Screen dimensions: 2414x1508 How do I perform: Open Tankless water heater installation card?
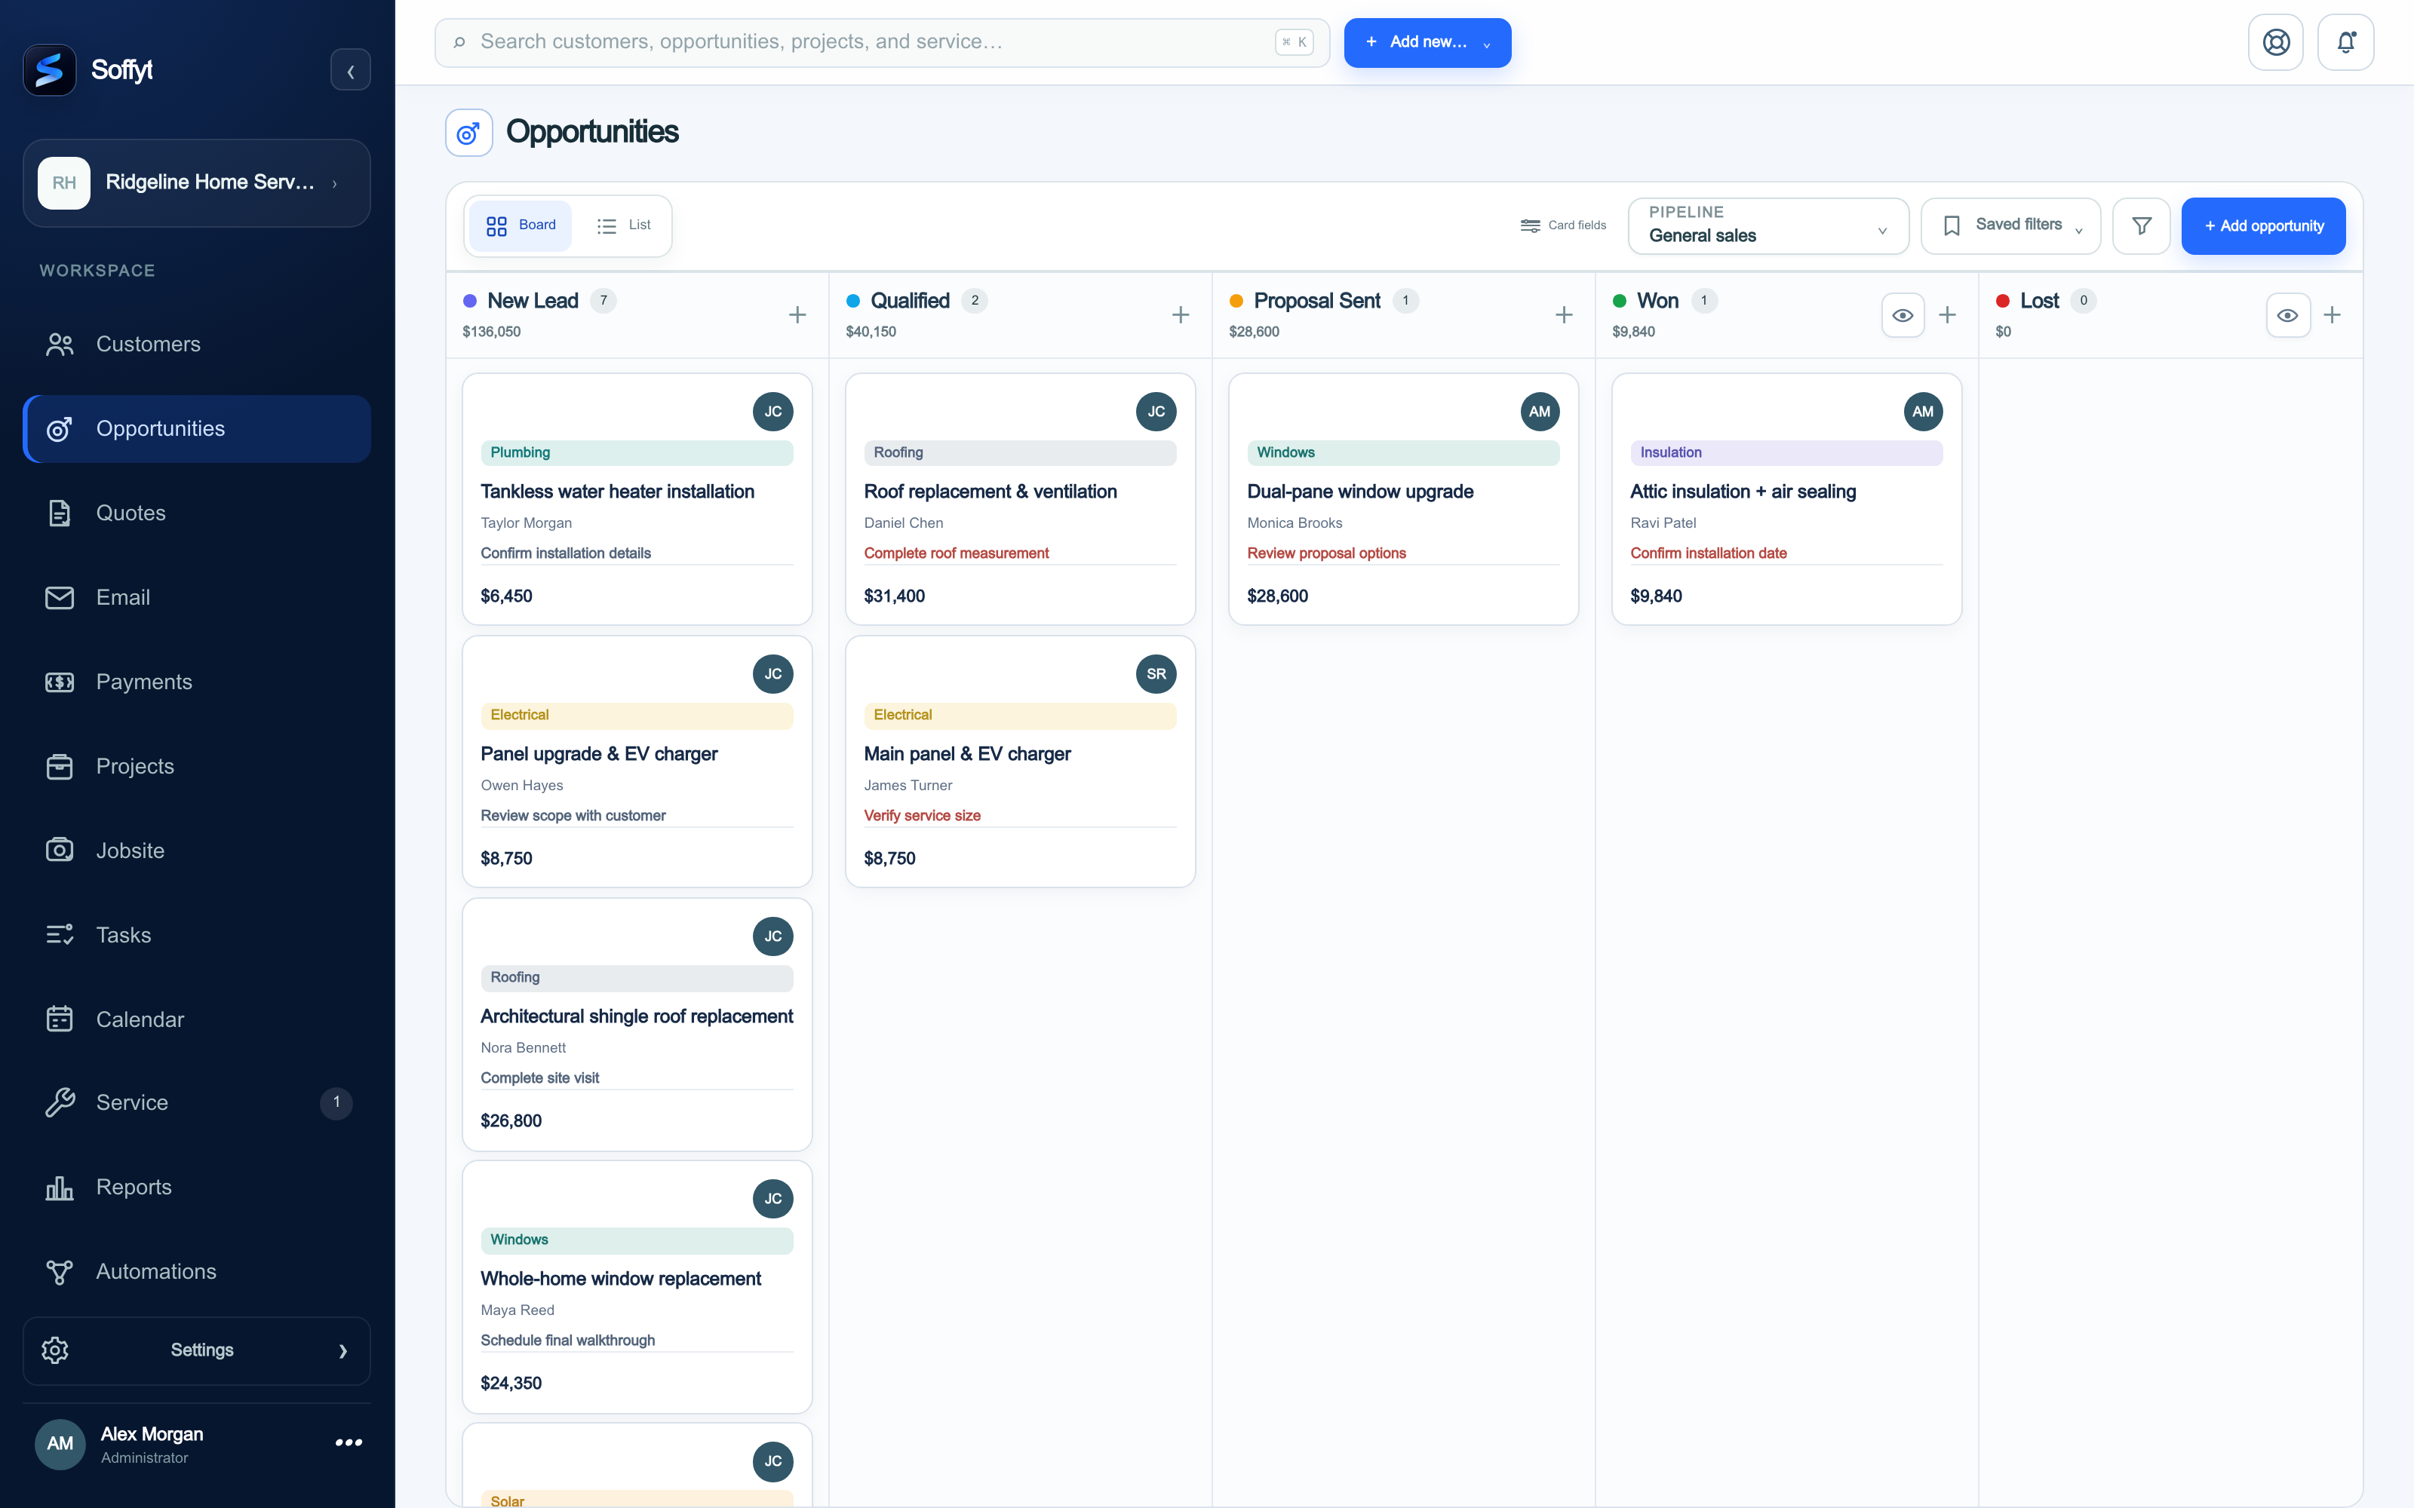click(x=637, y=500)
